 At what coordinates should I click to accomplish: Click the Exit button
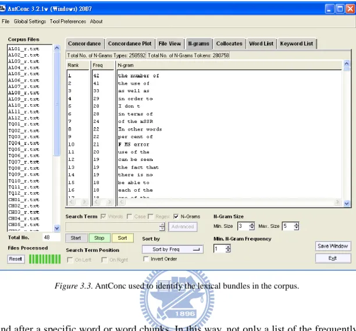click(x=333, y=258)
